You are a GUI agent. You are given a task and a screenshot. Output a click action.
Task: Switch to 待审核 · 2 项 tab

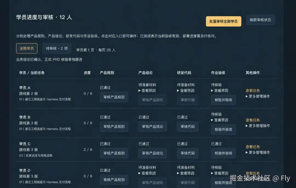57,48
